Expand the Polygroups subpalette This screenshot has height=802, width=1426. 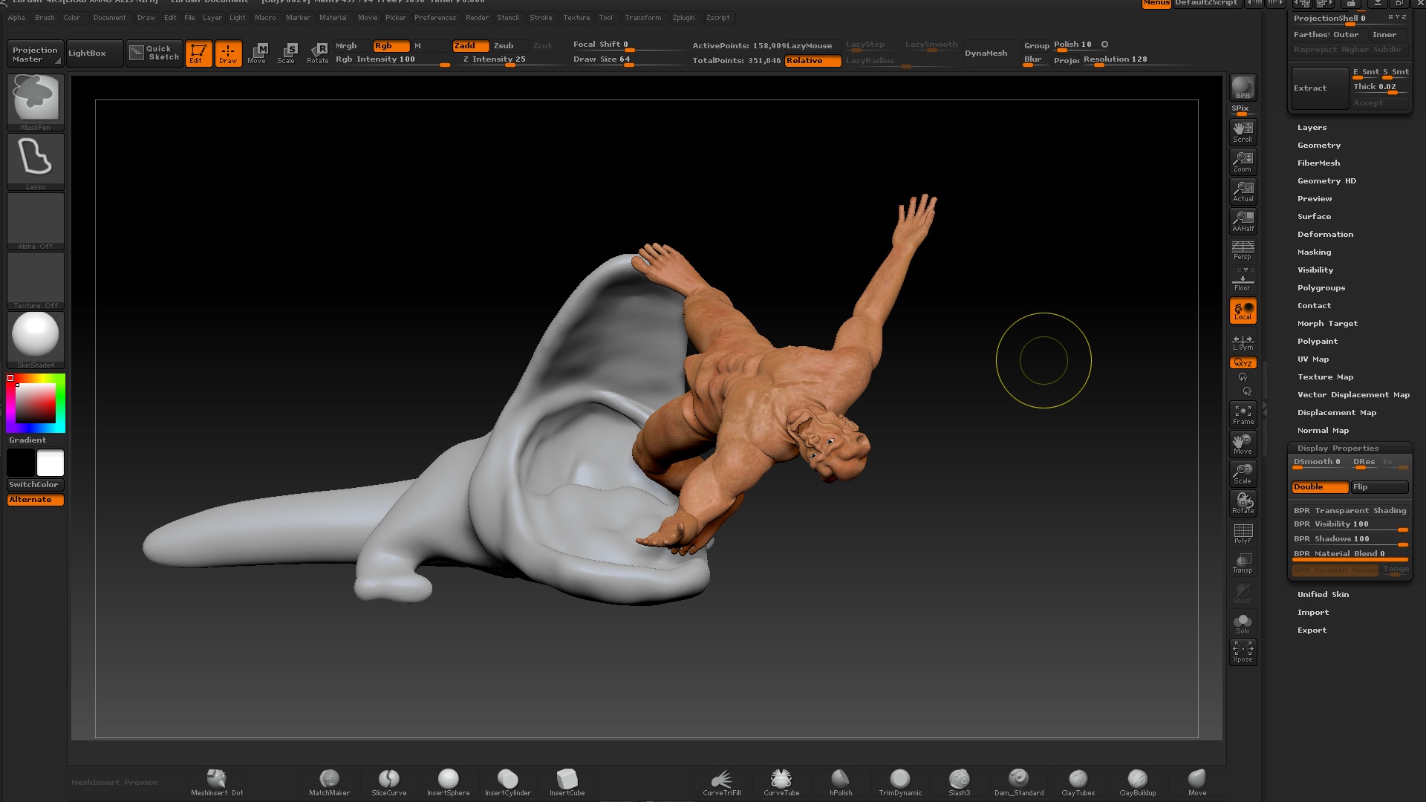click(1321, 288)
